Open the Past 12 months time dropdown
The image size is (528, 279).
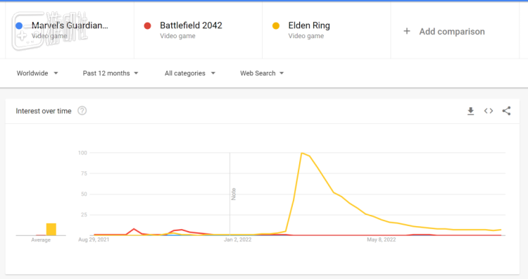[111, 73]
